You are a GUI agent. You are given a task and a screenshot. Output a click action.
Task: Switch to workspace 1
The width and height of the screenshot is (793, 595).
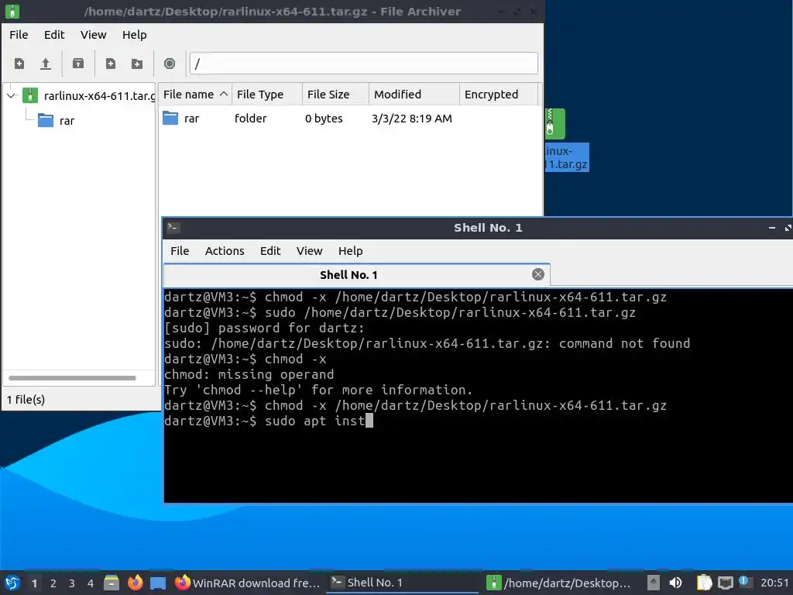(x=34, y=583)
